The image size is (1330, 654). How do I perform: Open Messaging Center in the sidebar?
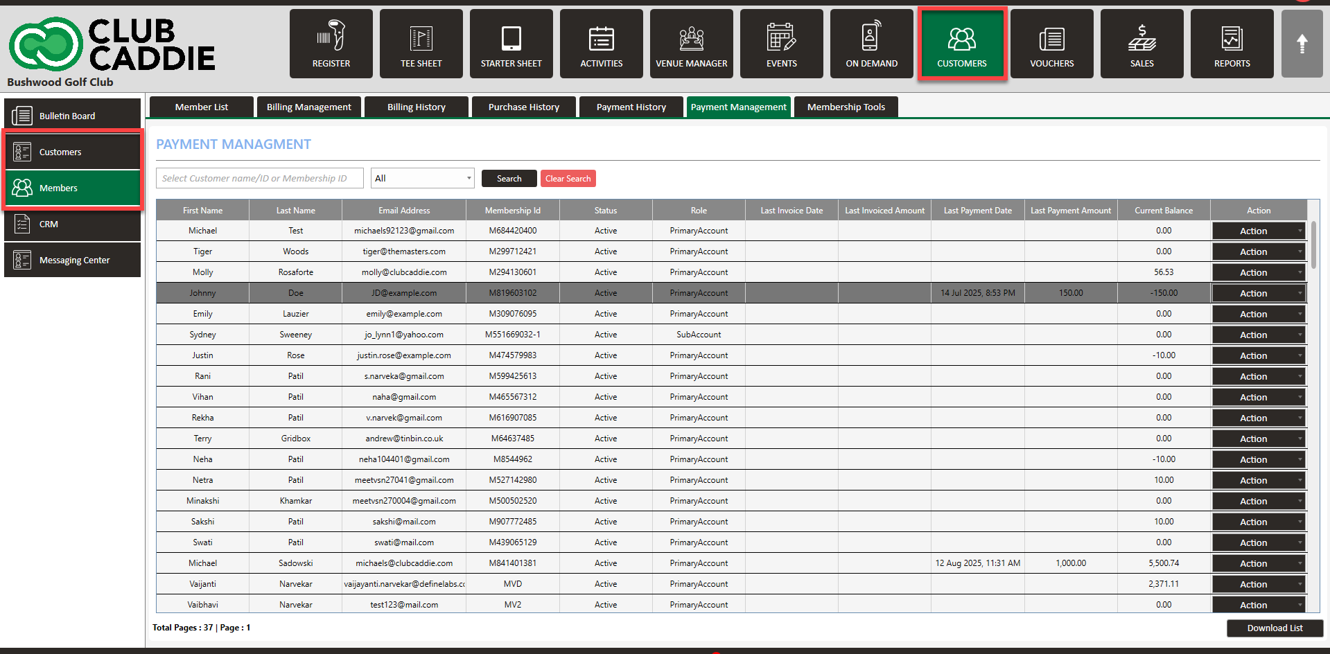pyautogui.click(x=73, y=260)
